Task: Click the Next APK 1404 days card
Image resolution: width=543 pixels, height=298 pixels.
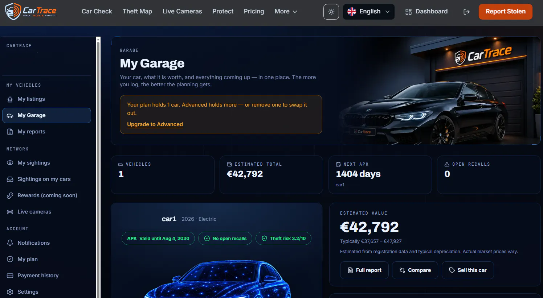Action: pyautogui.click(x=380, y=175)
